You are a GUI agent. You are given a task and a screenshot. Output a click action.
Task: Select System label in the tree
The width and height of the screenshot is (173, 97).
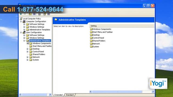pyautogui.click(x=36, y=60)
